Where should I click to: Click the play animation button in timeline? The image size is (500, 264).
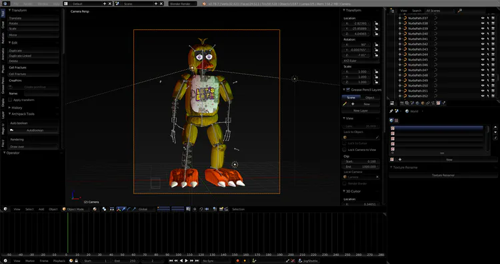click(x=186, y=261)
